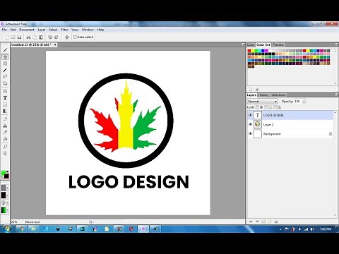Click new layer icon at Layers panel bottom
The height and width of the screenshot is (254, 339).
coord(270,222)
